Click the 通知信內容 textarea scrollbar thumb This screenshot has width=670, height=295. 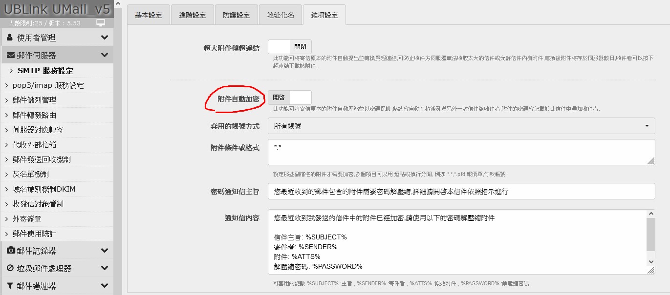(x=650, y=234)
